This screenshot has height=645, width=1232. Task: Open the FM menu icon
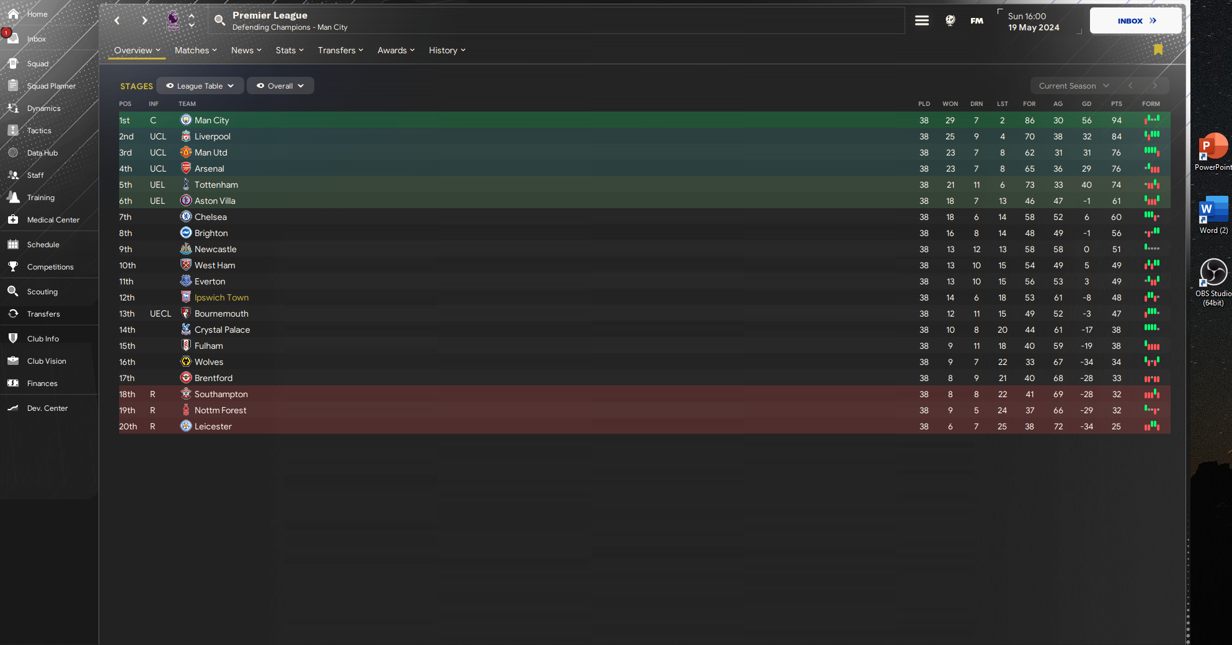point(977,20)
